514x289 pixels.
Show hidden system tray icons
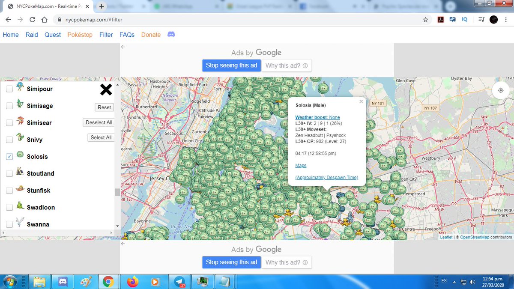(x=455, y=281)
